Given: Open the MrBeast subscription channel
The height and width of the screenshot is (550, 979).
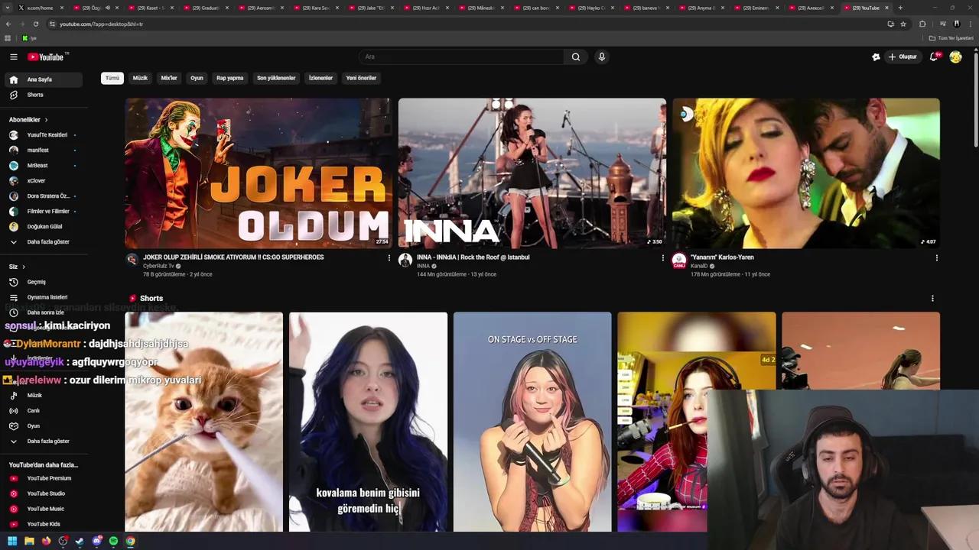Looking at the screenshot, I should pyautogui.click(x=42, y=166).
